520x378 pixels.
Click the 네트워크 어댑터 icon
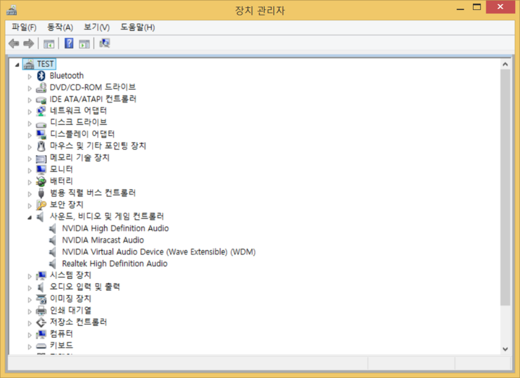coord(41,111)
